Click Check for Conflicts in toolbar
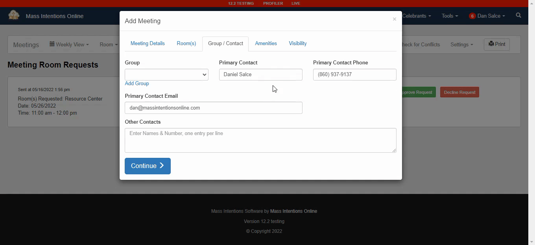The width and height of the screenshot is (535, 245). [421, 44]
